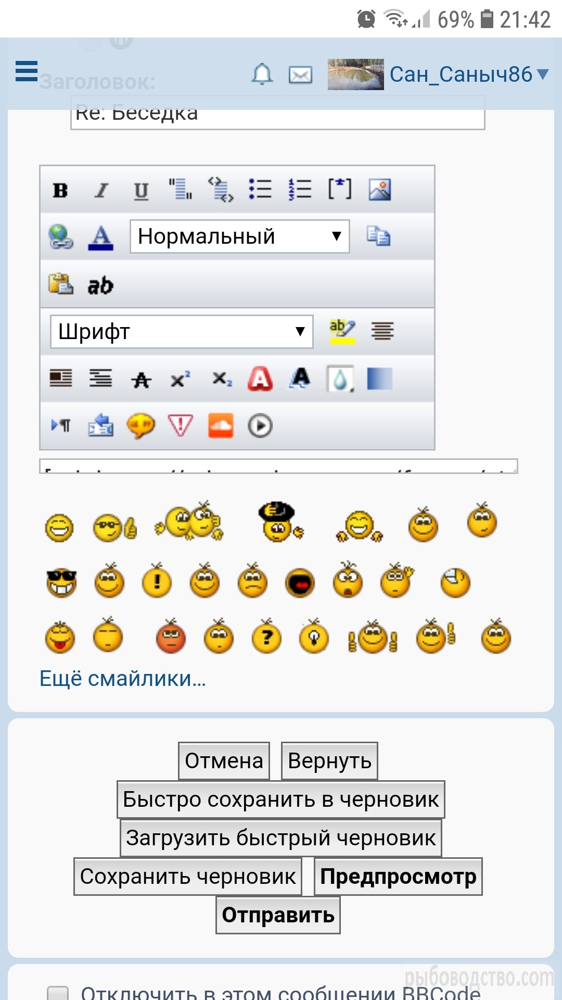562x1000 pixels.
Task: Expand the Шрифт font family dropdown
Action: [182, 331]
